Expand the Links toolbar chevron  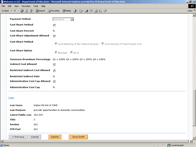click(x=194, y=10)
